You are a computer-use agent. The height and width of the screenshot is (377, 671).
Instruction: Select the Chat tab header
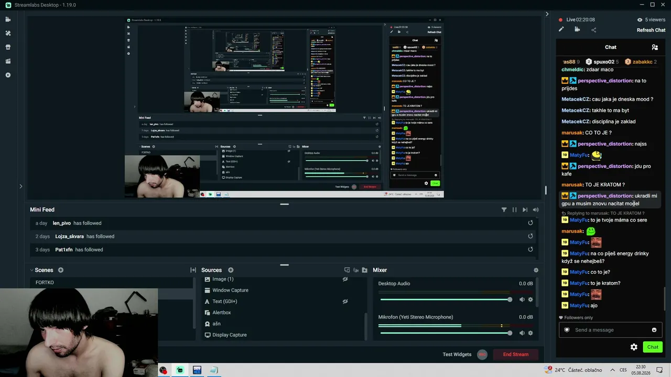click(x=611, y=47)
